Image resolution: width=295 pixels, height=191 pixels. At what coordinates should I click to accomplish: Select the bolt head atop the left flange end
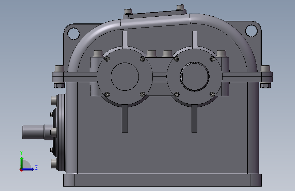pyautogui.click(x=60, y=68)
